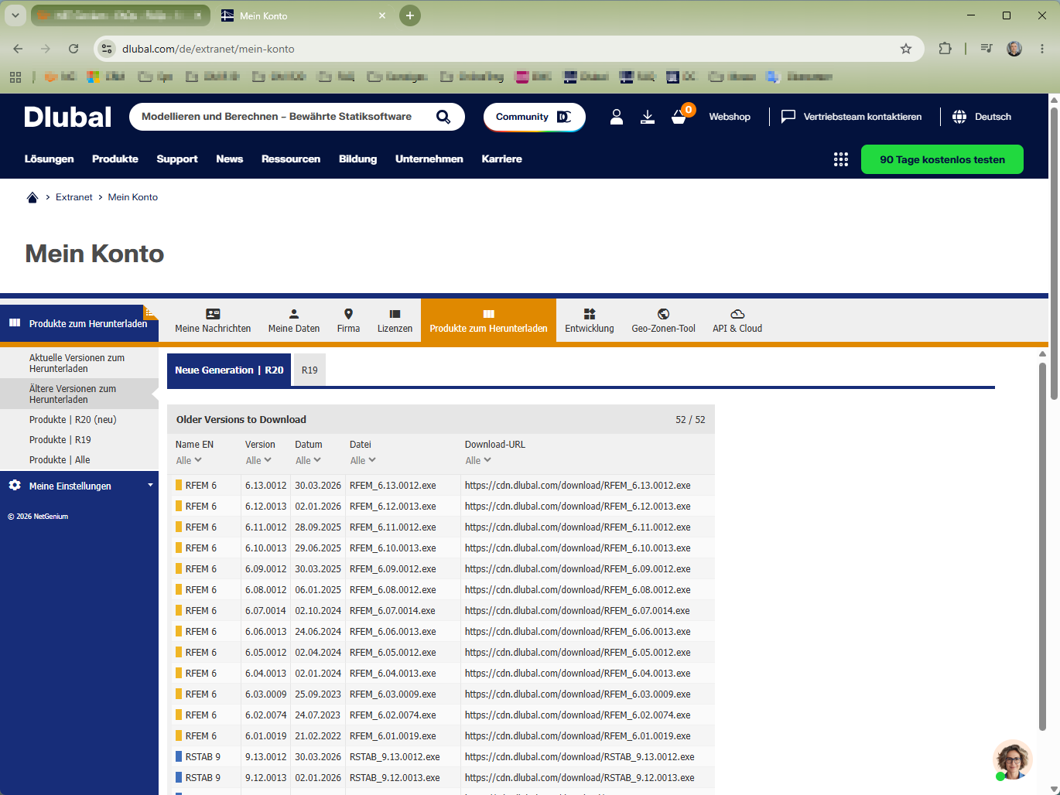View site information icon in address bar
This screenshot has height=795, width=1060.
pos(107,49)
